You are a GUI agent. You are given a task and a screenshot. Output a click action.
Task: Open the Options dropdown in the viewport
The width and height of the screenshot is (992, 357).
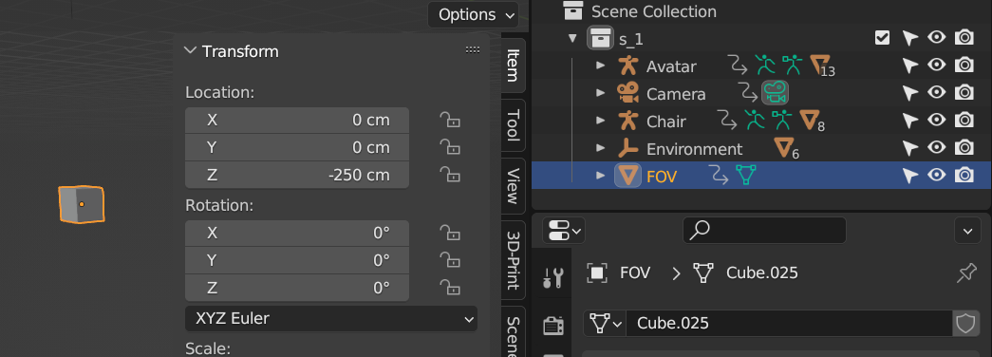(x=473, y=14)
